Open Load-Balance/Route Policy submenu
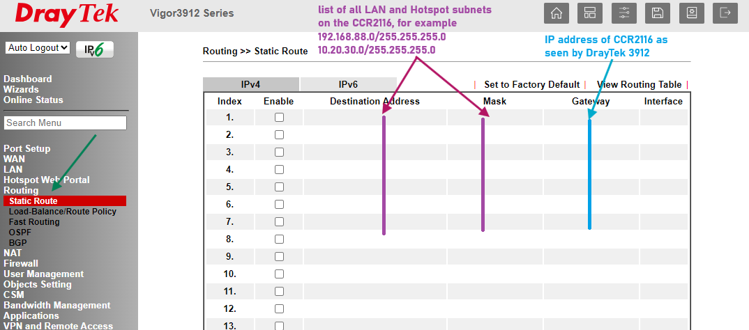Viewport: 749px width, 330px height. 63,211
